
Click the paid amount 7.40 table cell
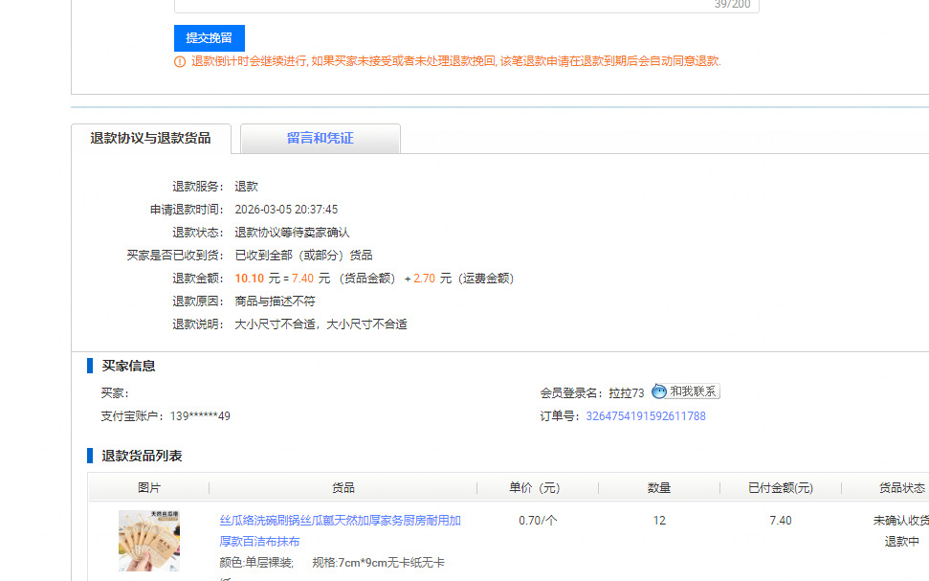[781, 521]
